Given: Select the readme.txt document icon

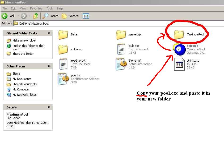Looking at the screenshot, I should [x=63, y=64].
